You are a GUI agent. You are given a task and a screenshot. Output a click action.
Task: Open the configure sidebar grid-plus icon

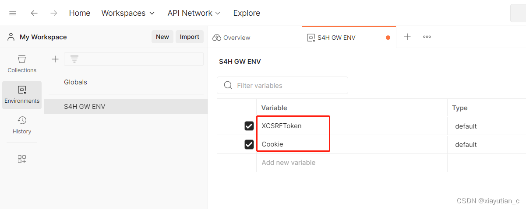tap(22, 159)
